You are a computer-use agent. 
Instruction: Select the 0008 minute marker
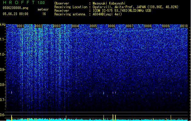(x=148, y=26)
